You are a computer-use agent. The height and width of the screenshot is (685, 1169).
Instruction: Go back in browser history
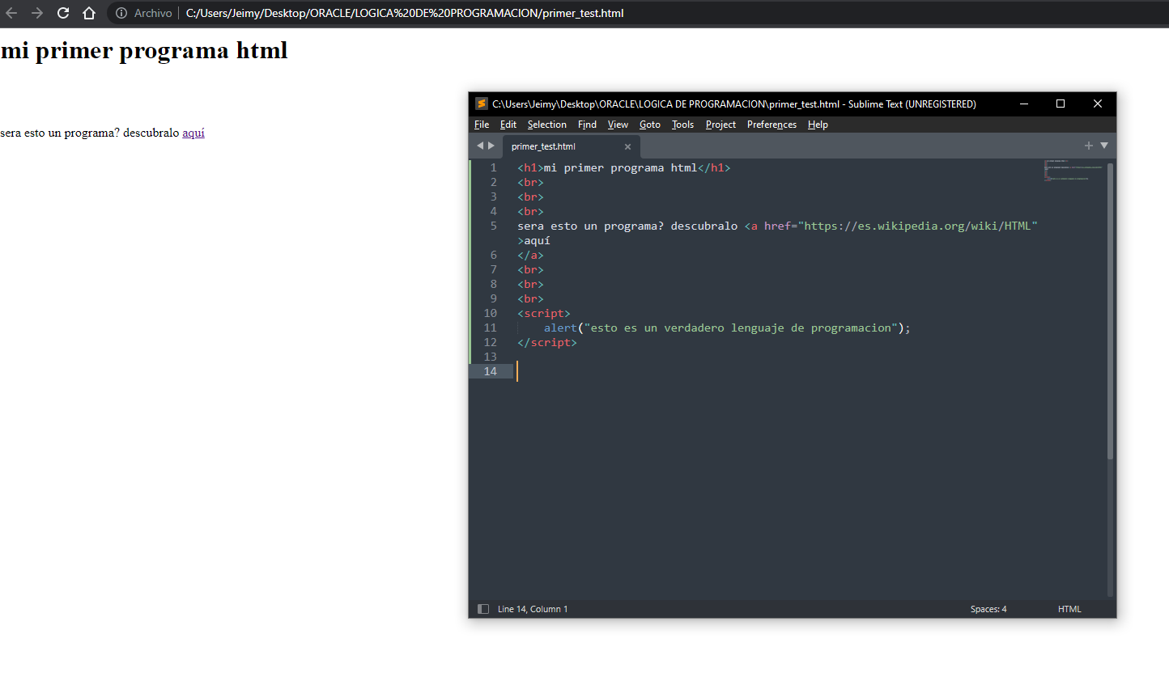[x=11, y=13]
